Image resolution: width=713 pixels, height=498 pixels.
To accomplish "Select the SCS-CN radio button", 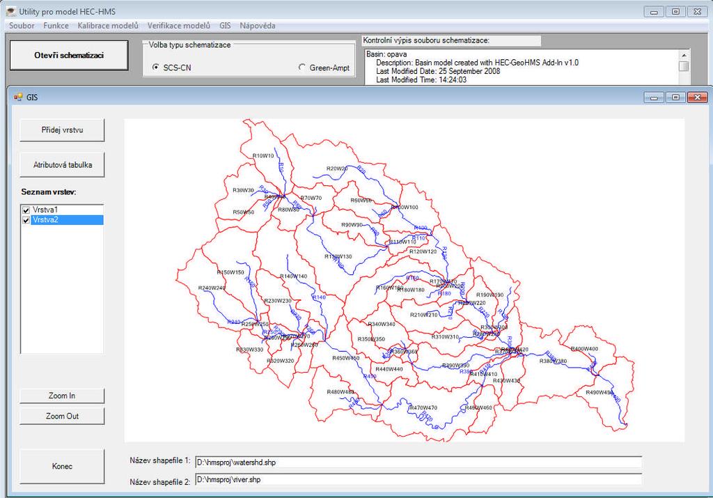I will pos(156,68).
